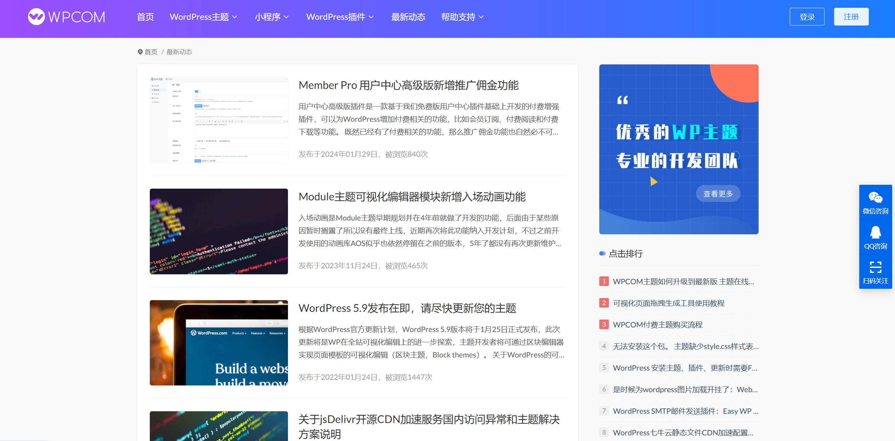Click the 登录 button

(807, 17)
